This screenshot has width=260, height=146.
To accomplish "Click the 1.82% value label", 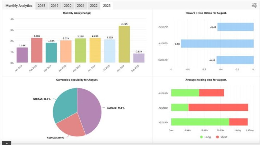I will pos(52,41).
